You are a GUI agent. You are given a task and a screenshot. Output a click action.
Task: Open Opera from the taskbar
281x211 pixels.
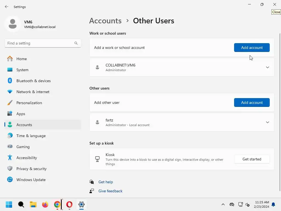(69, 204)
